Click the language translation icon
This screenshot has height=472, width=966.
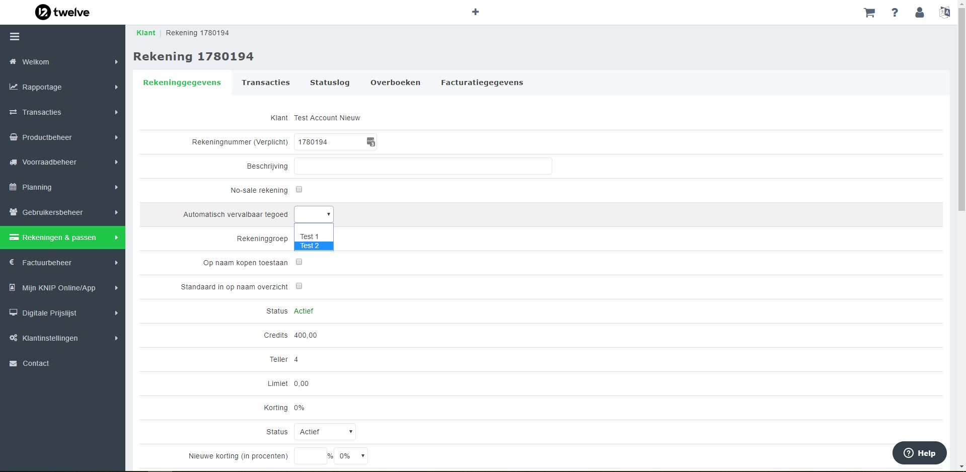click(x=944, y=13)
